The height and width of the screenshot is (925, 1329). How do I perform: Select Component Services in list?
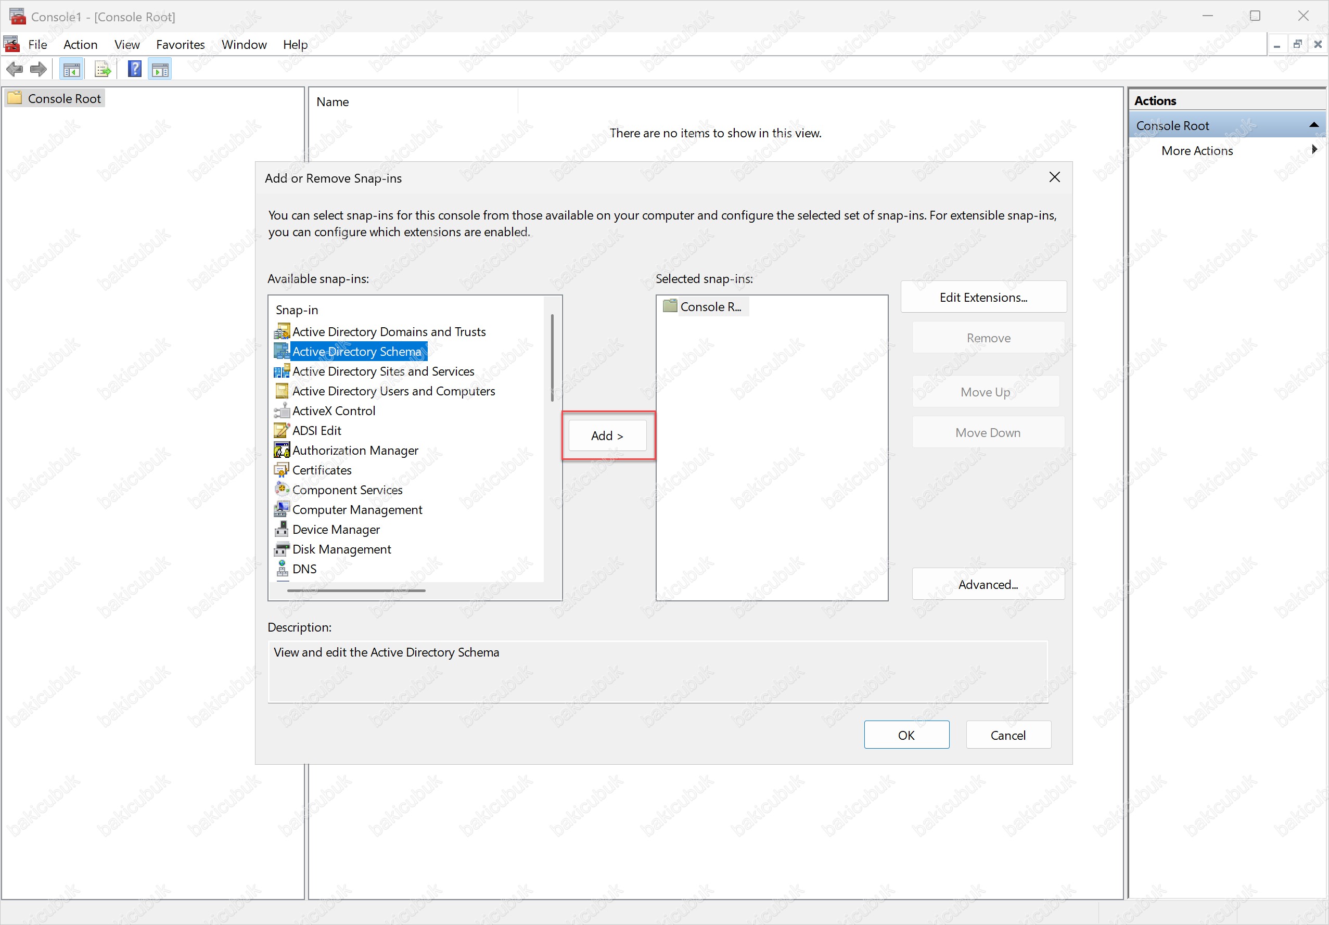(347, 490)
